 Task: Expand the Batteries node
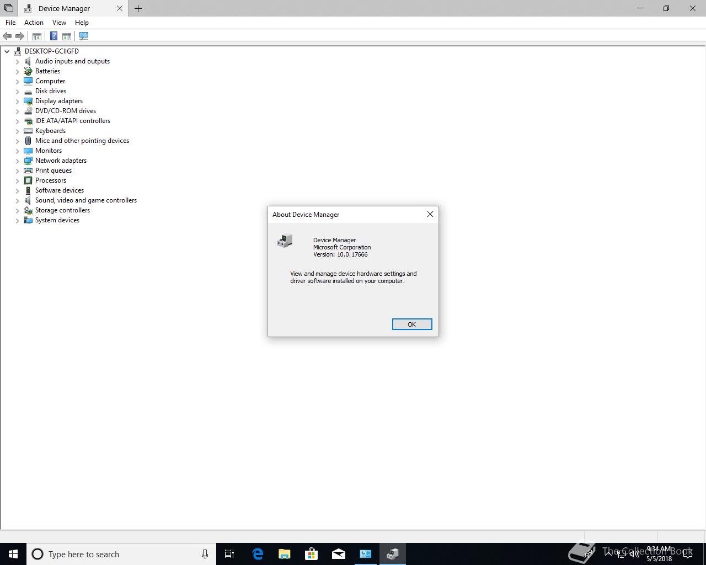click(x=17, y=71)
